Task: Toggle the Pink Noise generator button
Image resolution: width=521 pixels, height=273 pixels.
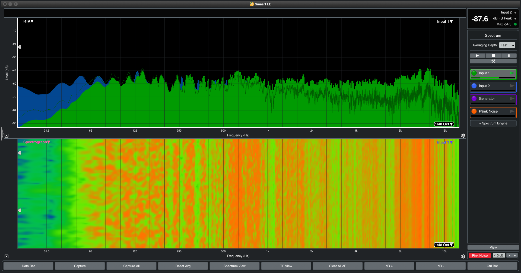Action: click(x=480, y=255)
